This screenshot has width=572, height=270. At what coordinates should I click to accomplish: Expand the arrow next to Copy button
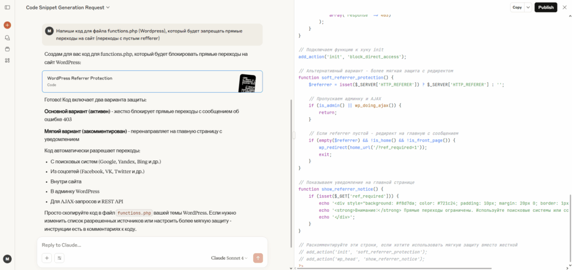pyautogui.click(x=528, y=7)
